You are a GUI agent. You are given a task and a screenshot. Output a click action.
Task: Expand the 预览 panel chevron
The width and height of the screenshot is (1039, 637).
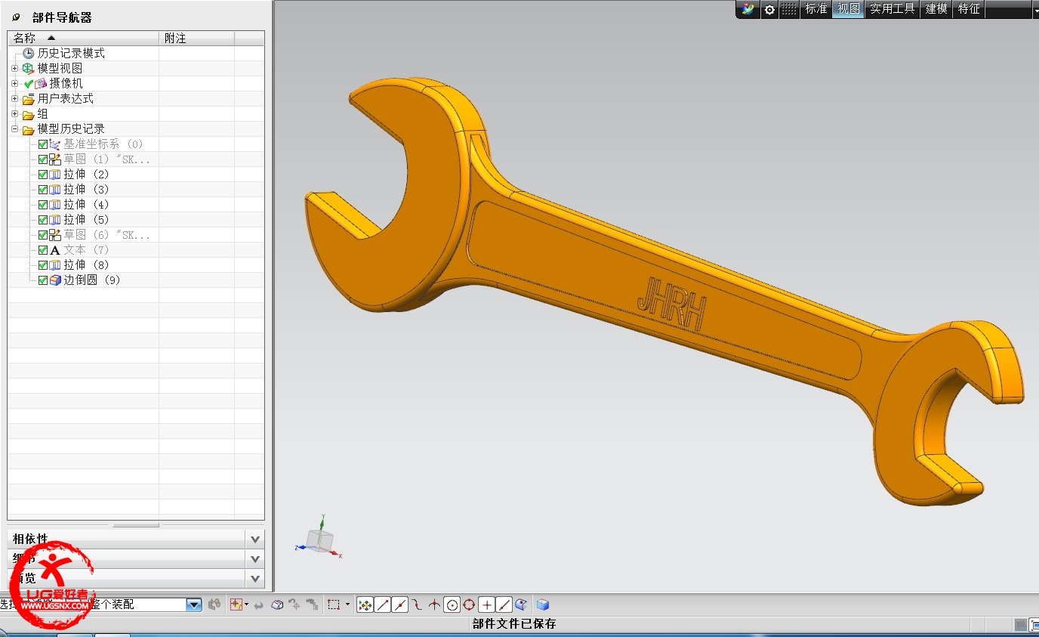coord(255,579)
